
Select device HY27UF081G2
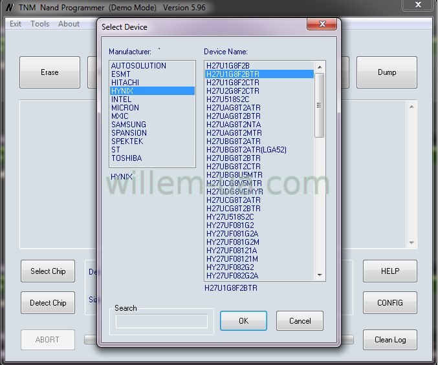pyautogui.click(x=259, y=225)
